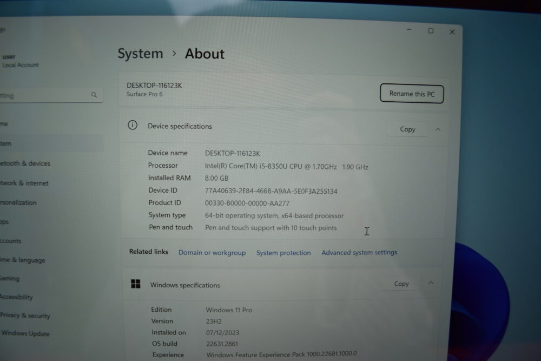Screen dimensions: 541x361
Task: Click the Device ID value 77A40639-2E84-4668
Action: [271, 191]
